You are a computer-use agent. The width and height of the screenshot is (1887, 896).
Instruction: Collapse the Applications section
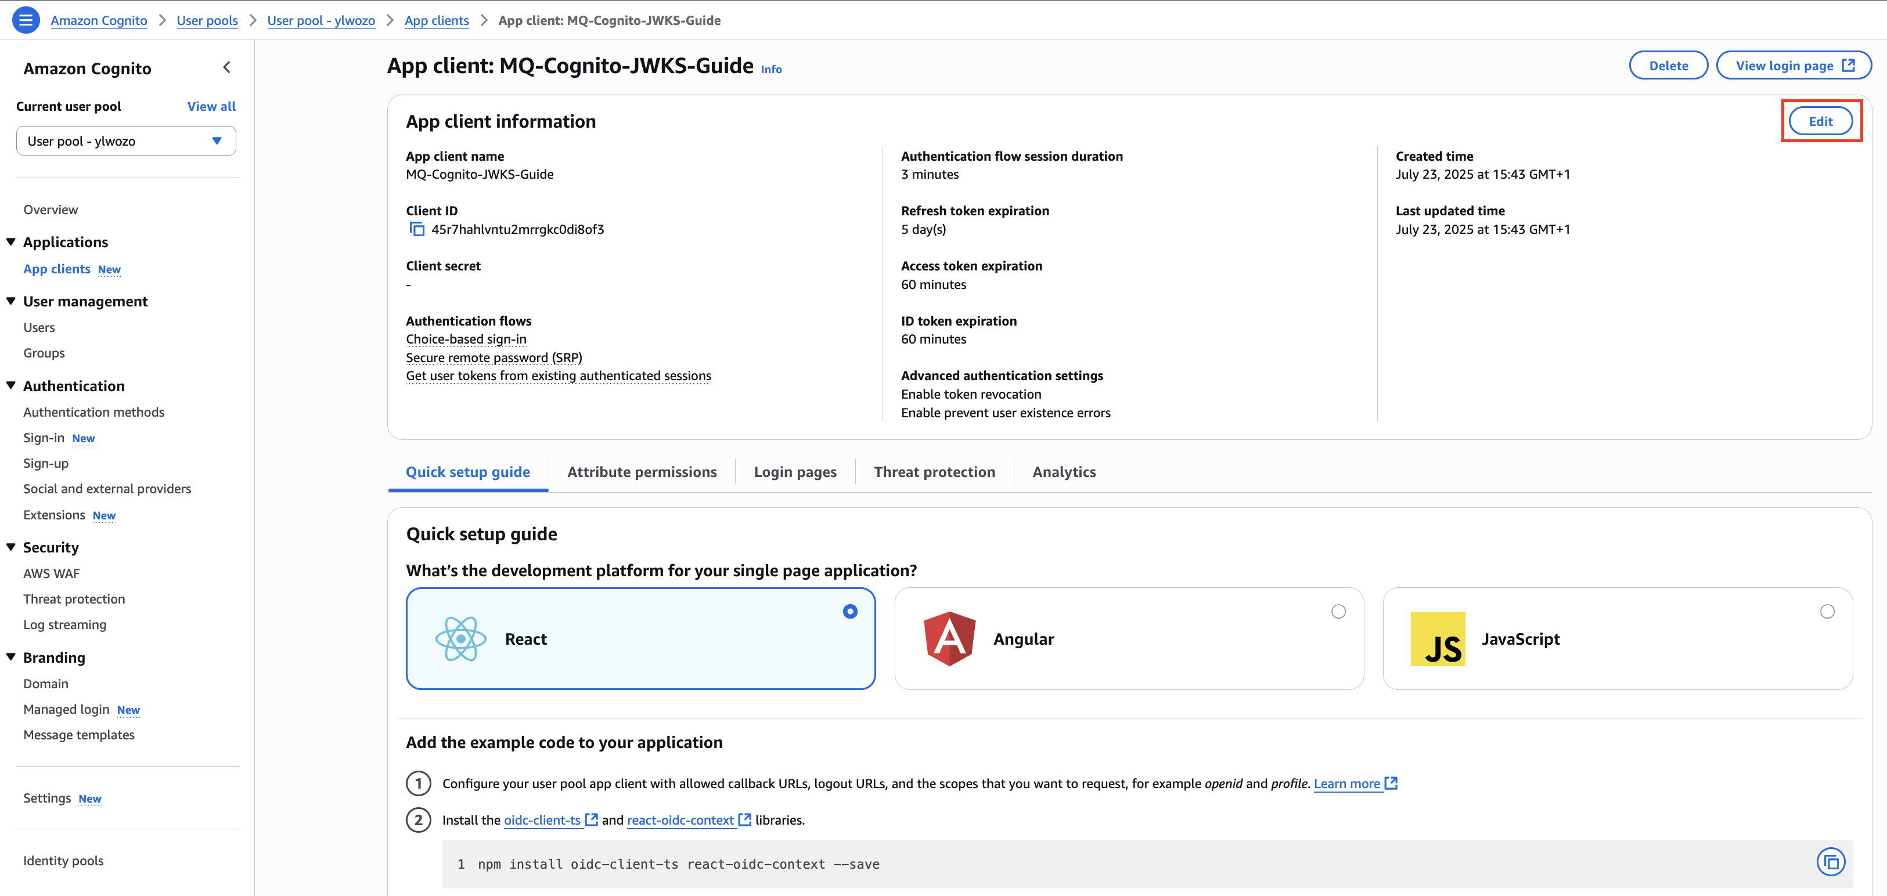[x=11, y=241]
